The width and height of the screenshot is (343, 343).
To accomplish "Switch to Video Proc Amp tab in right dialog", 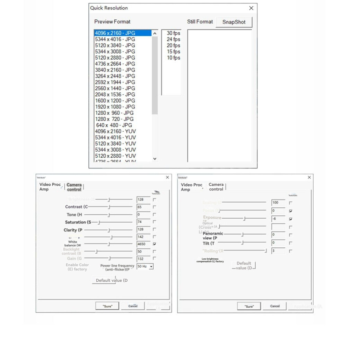I will [191, 187].
